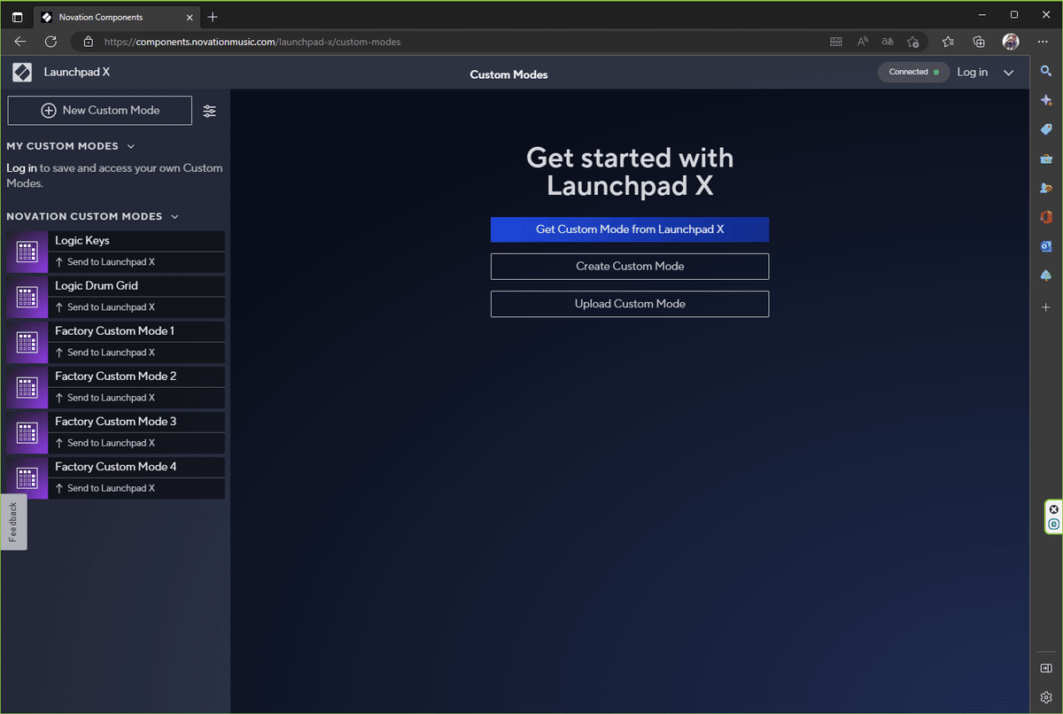Viewport: 1063px width, 714px height.
Task: Click the Log in link in My Custom Modes
Action: coord(21,168)
